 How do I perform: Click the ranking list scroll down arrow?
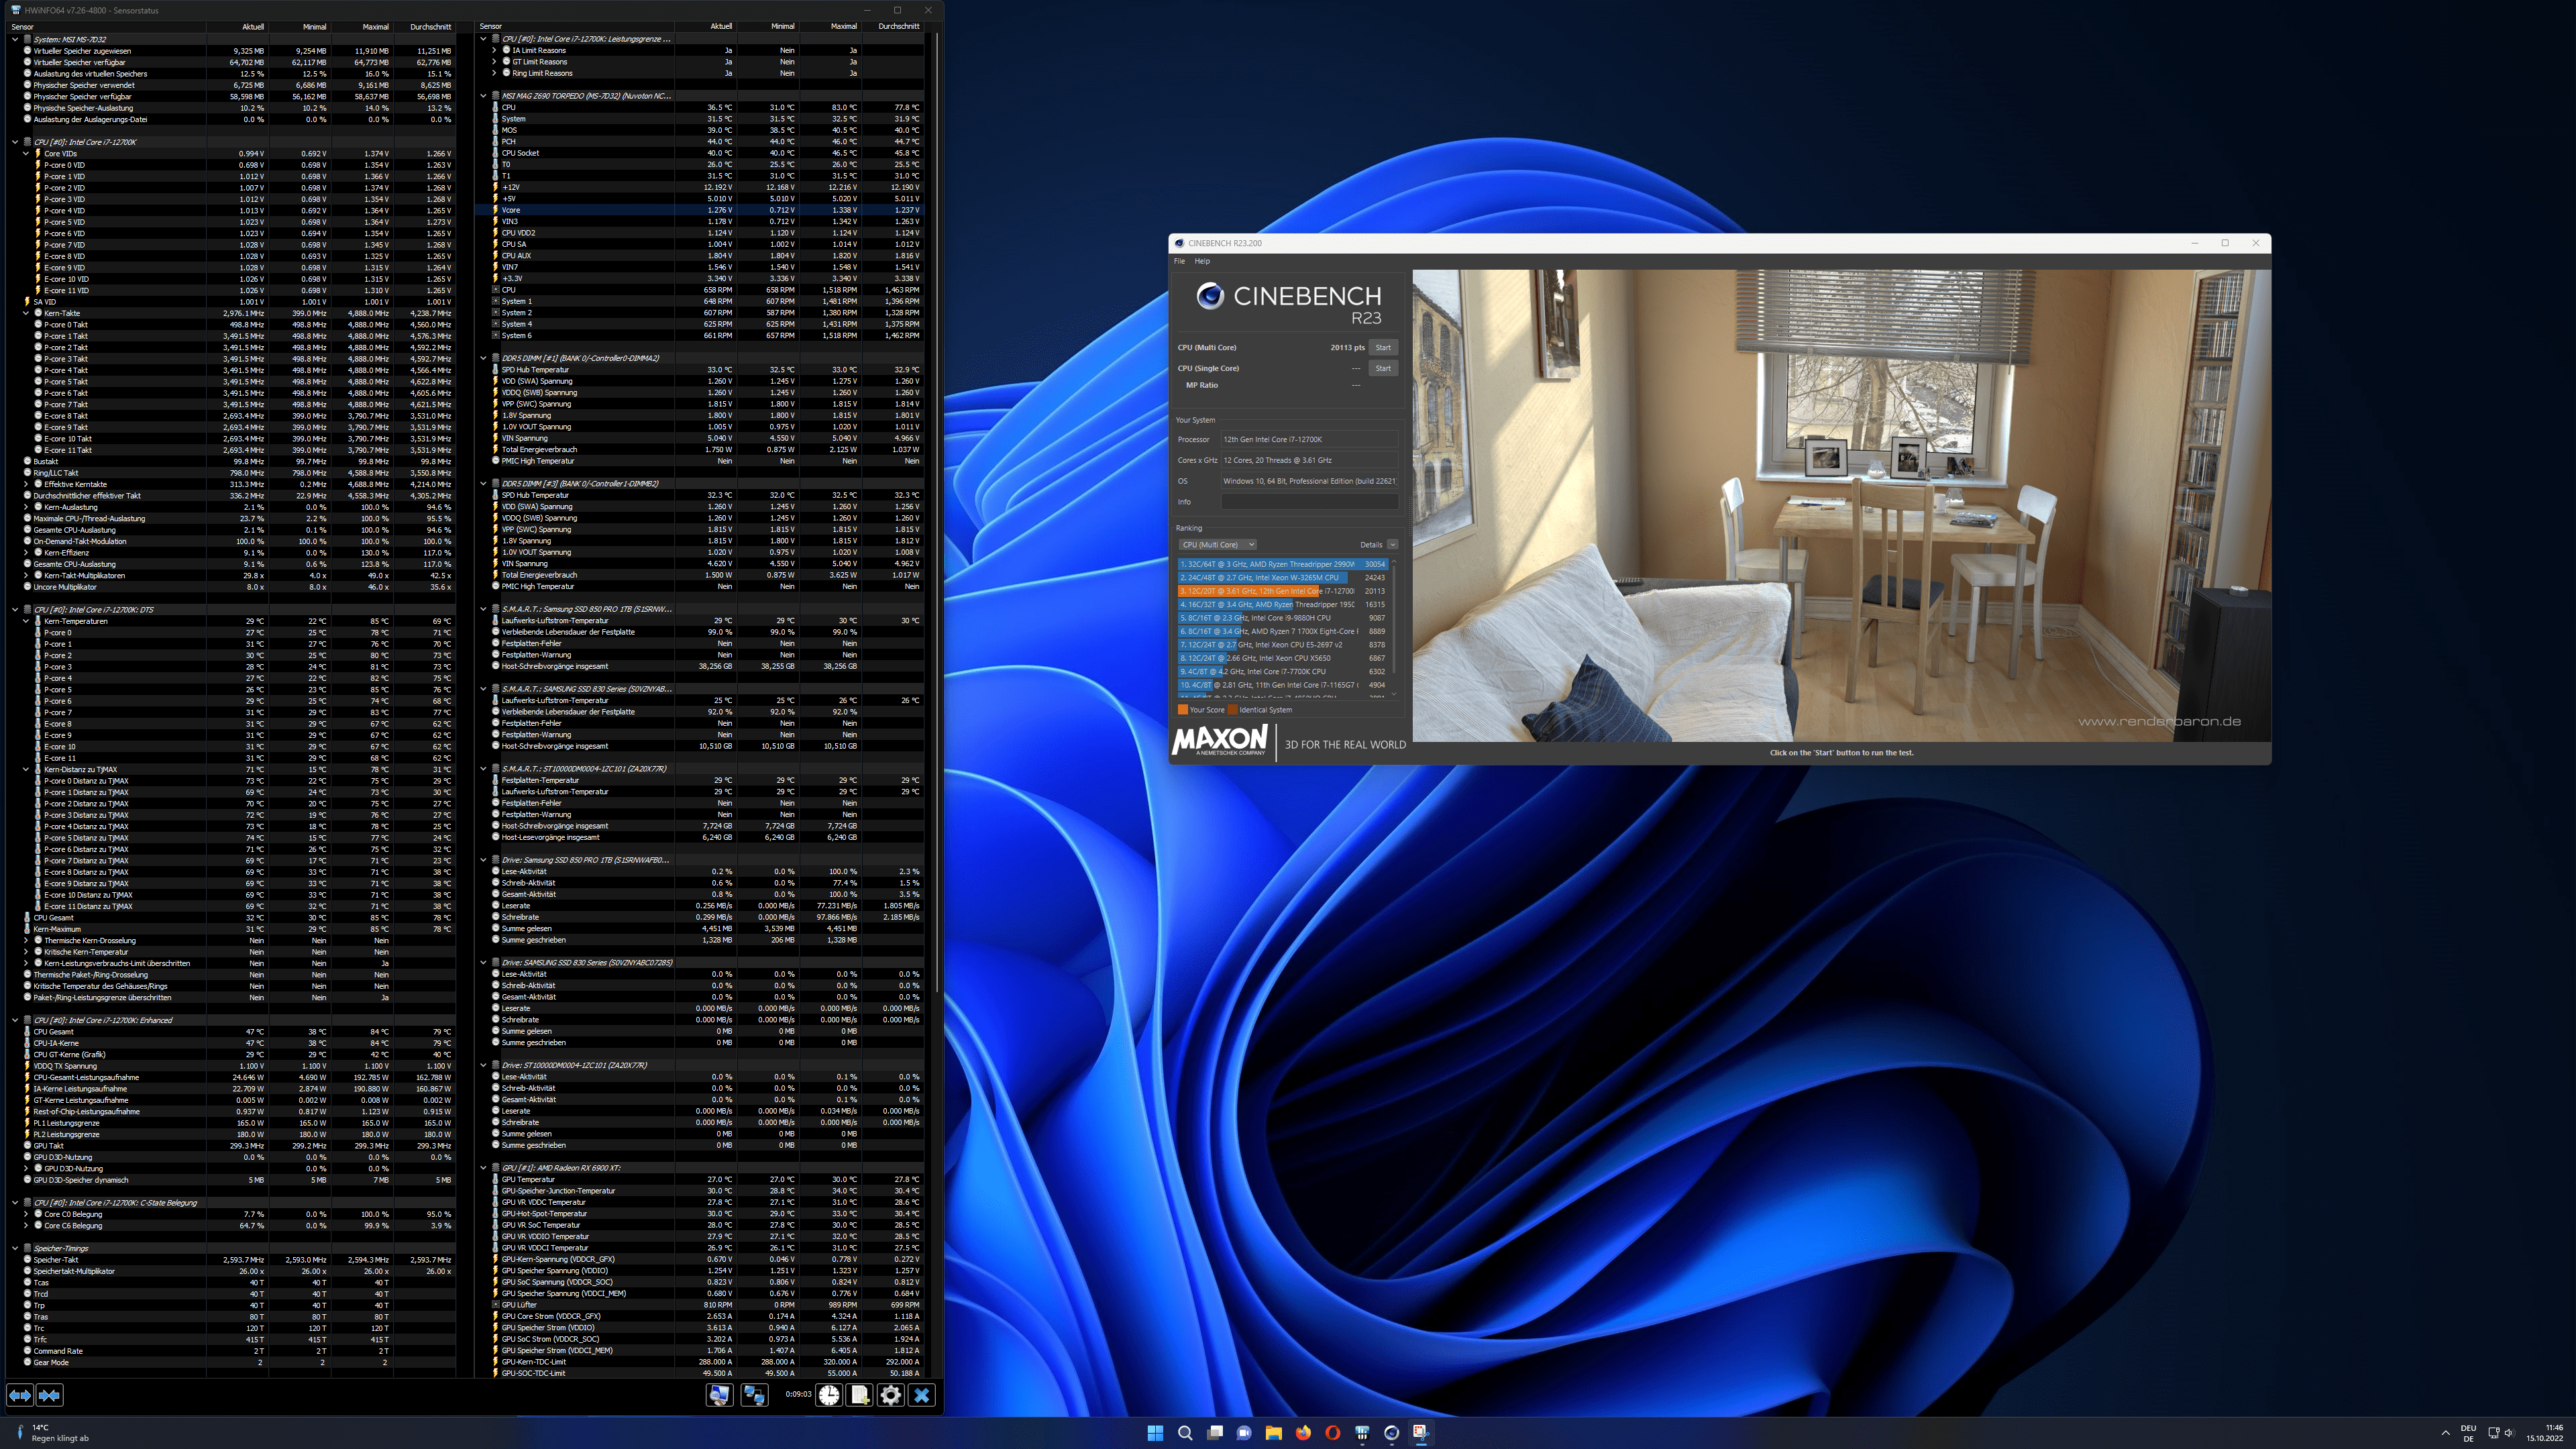1394,694
